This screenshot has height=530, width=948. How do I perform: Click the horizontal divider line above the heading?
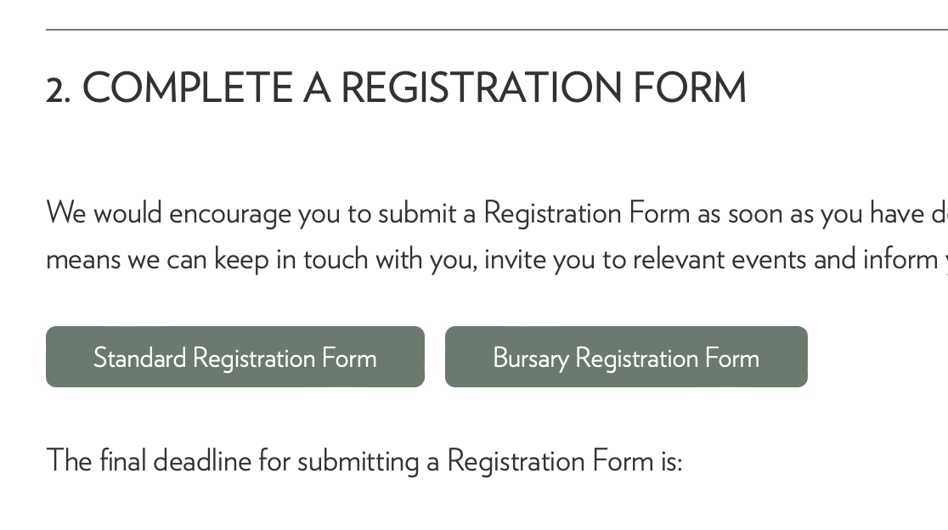[x=497, y=29]
